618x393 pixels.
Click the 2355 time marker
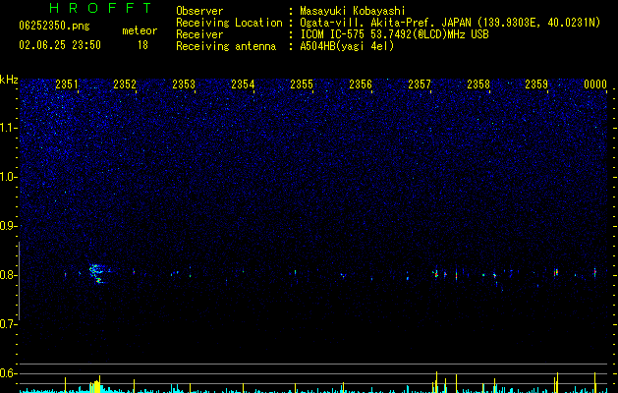tap(302, 84)
